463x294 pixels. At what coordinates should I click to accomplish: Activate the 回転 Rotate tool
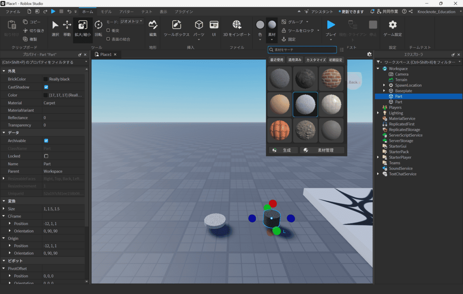99,29
